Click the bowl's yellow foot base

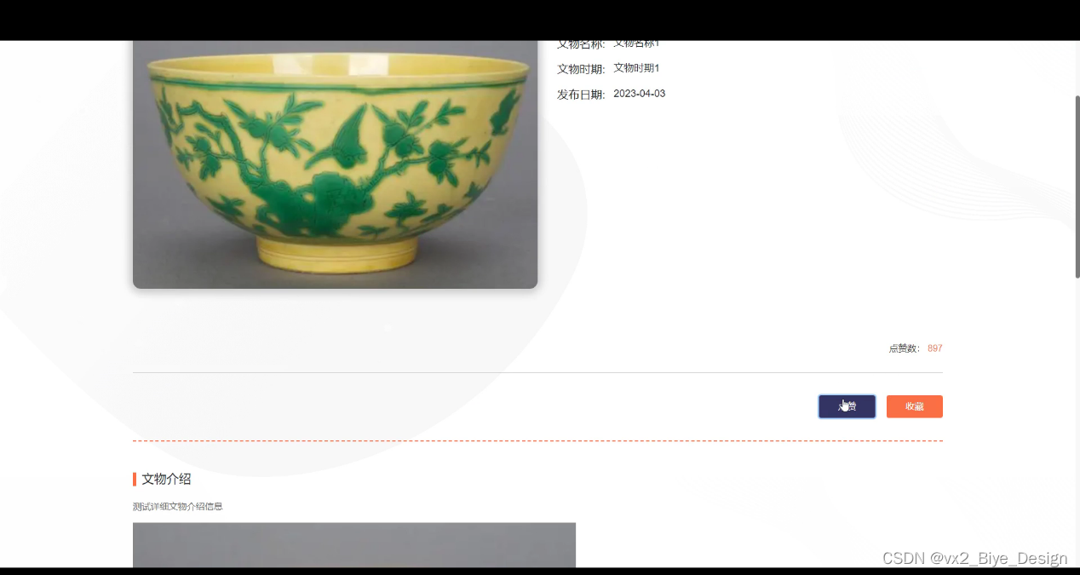[x=338, y=255]
